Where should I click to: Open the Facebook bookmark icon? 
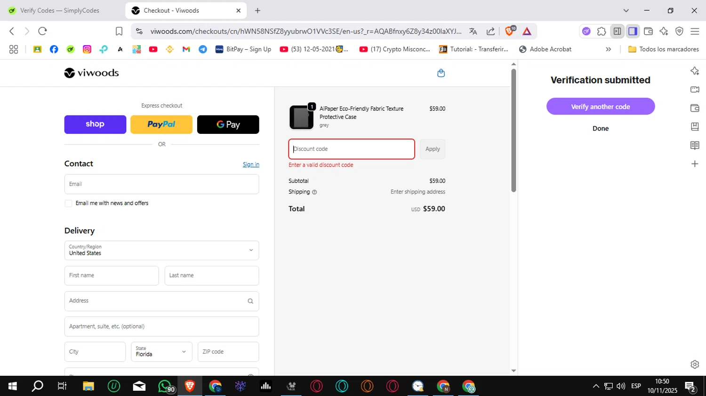(54, 49)
